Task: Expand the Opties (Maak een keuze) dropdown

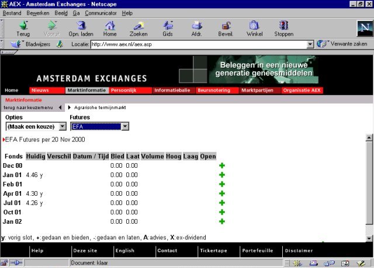Action: pos(63,126)
